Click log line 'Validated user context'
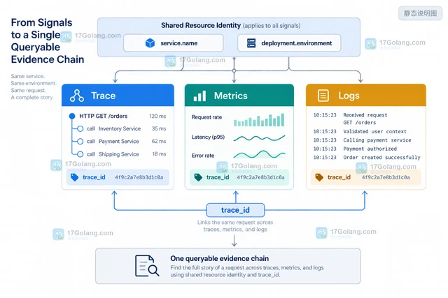This screenshot has height=298, width=448. pyautogui.click(x=374, y=132)
